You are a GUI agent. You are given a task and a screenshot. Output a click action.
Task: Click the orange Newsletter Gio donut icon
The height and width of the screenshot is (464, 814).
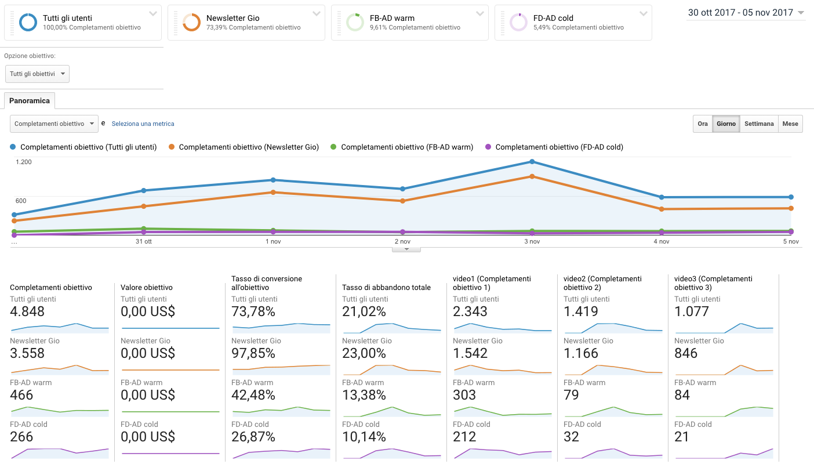click(x=191, y=23)
